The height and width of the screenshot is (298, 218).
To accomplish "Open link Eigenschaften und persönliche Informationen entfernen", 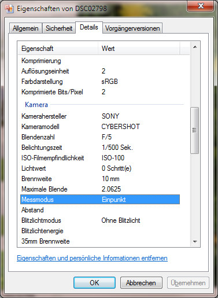I will click(92, 258).
